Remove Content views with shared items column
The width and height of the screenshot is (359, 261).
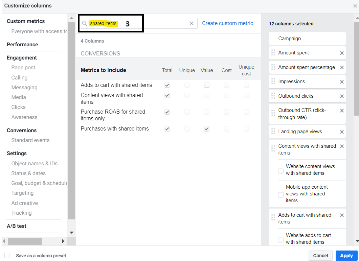[x=341, y=146]
